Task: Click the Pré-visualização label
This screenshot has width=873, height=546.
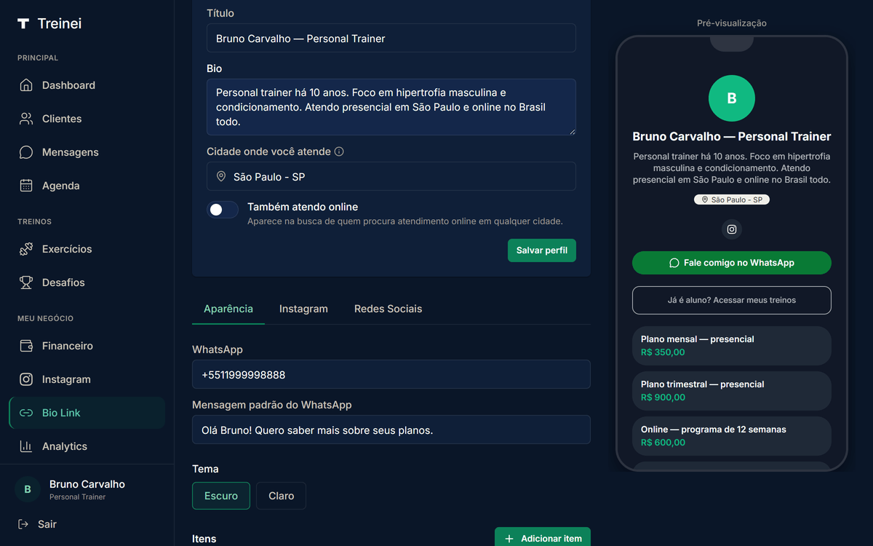Action: (x=732, y=23)
